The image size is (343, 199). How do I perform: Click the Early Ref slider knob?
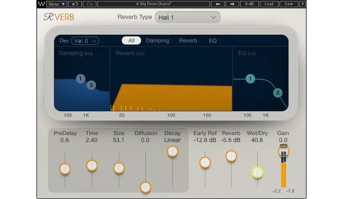(205, 163)
